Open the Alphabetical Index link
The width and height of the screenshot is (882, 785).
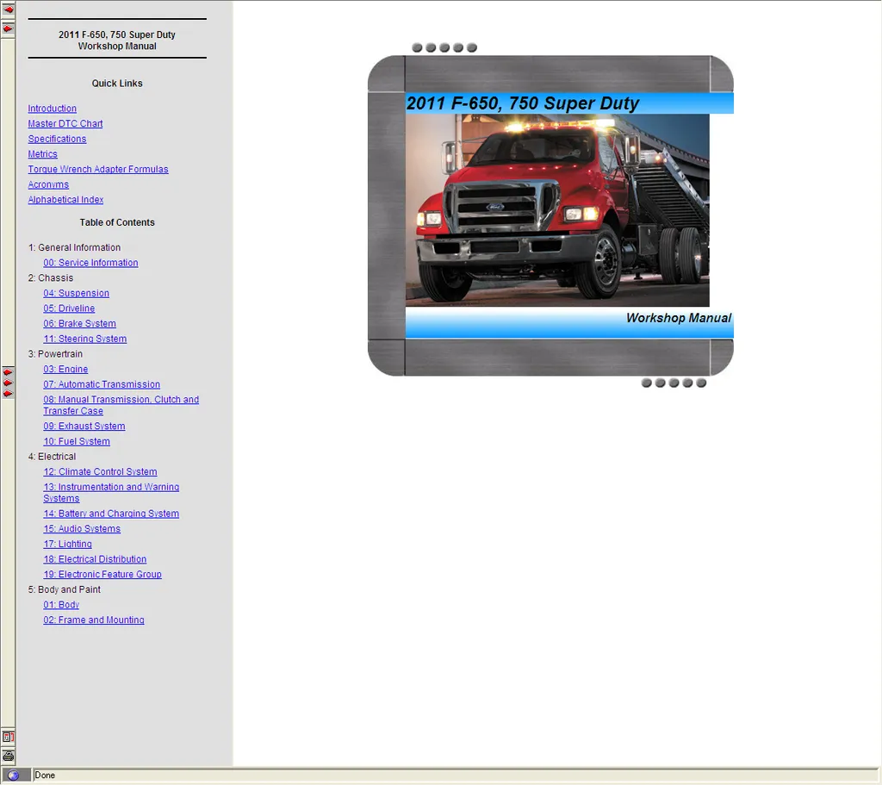point(65,199)
